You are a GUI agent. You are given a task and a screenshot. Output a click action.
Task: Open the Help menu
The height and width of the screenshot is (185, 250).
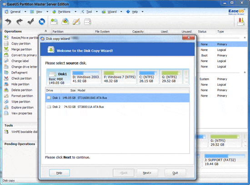(x=135, y=12)
